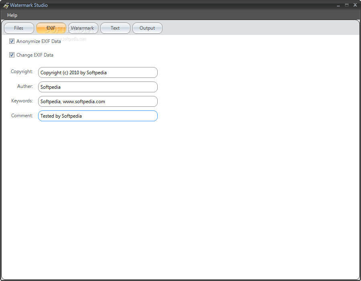
Task: Uncheck Anonymize EXIF Data checkbox
Action: (x=12, y=41)
